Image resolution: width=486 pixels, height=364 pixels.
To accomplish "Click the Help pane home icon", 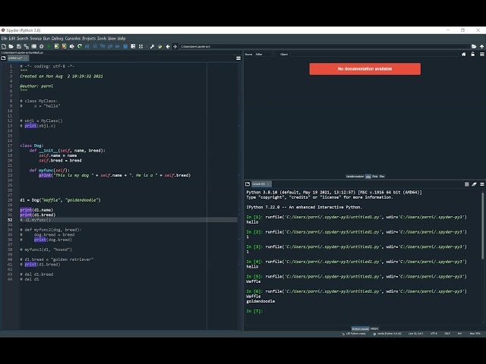I will [x=464, y=54].
